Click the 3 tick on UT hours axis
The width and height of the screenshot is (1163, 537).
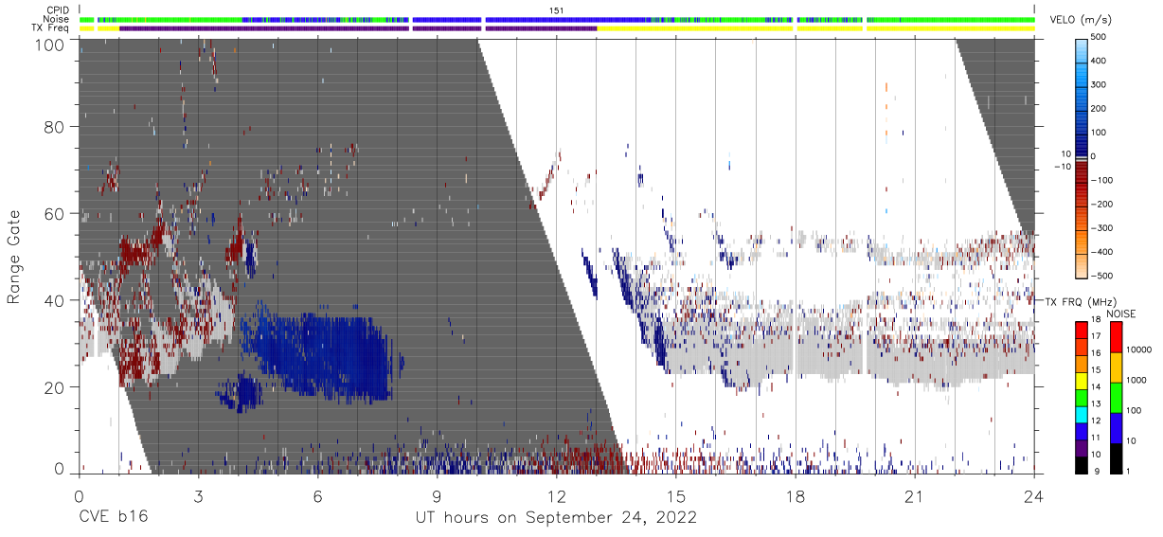198,495
